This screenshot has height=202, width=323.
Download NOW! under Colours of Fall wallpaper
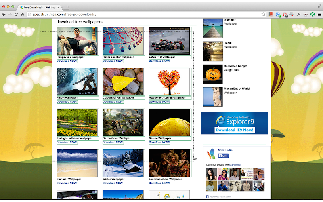coord(113,102)
